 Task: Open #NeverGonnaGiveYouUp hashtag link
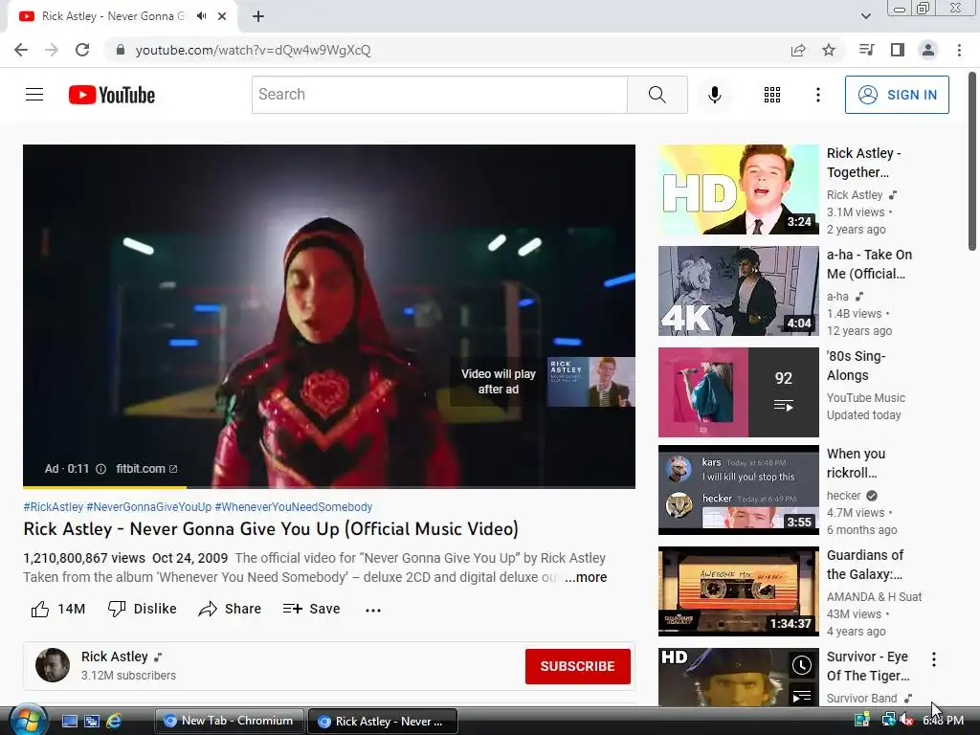(x=148, y=507)
